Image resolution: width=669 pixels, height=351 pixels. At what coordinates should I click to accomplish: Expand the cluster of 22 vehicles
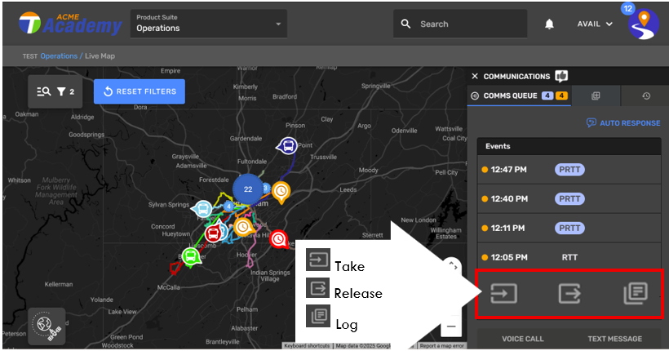click(x=248, y=189)
